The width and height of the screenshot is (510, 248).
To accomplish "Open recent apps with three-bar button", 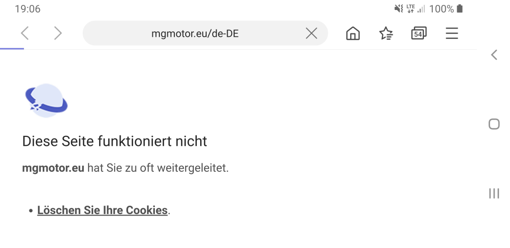I will (494, 193).
